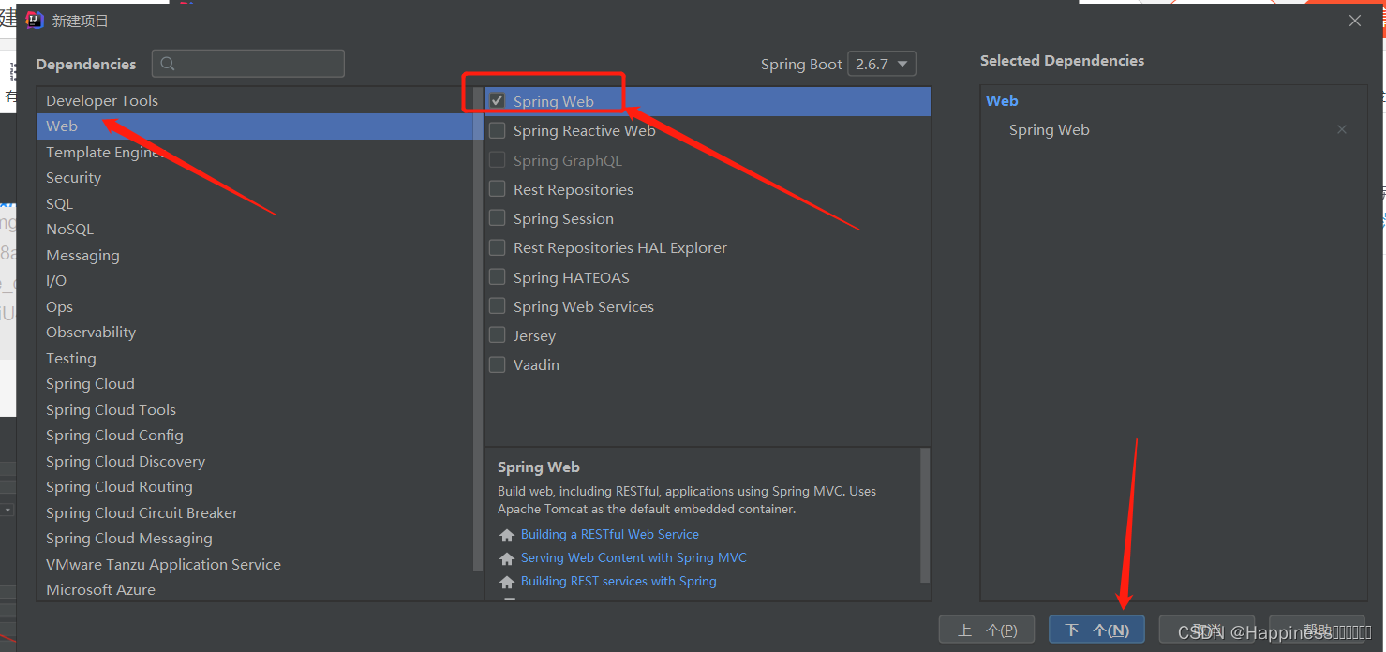Click into the Dependencies search field
The image size is (1386, 652).
click(x=248, y=64)
